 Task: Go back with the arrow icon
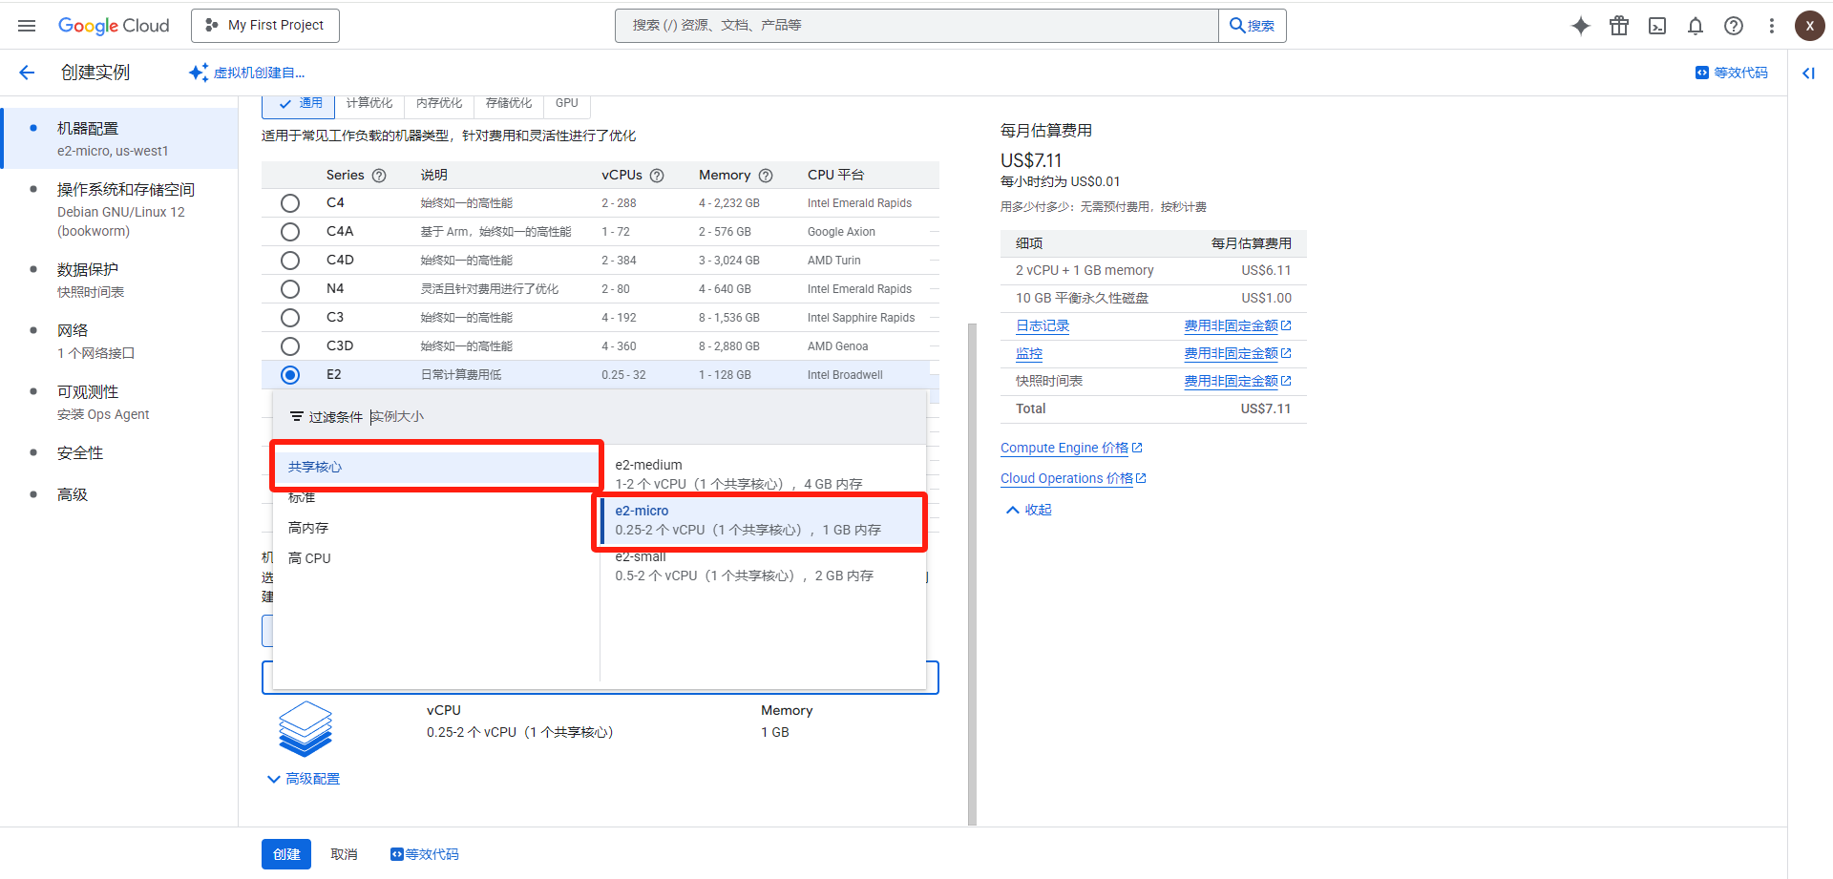pyautogui.click(x=27, y=73)
